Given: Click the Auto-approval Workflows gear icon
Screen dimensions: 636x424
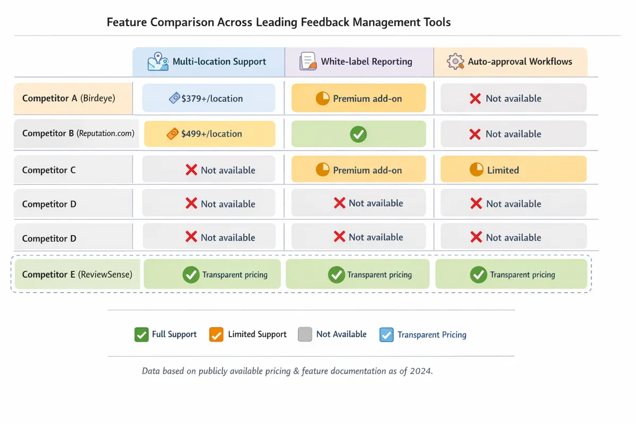Looking at the screenshot, I should point(455,61).
